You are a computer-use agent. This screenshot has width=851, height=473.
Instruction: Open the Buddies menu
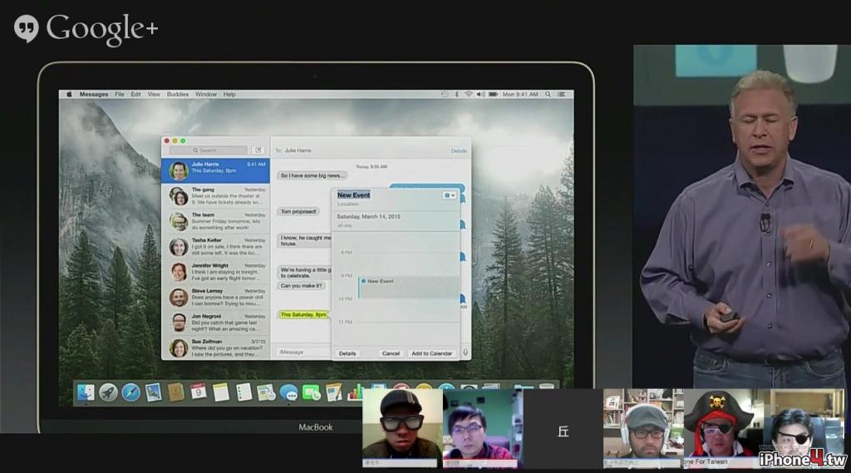pyautogui.click(x=178, y=95)
